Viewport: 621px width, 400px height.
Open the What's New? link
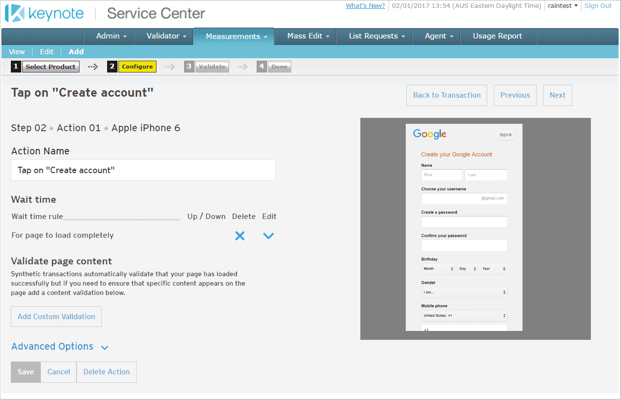pyautogui.click(x=365, y=6)
